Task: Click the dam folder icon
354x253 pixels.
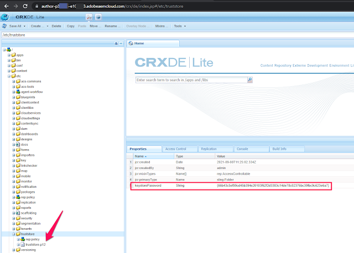Action: click(x=18, y=129)
